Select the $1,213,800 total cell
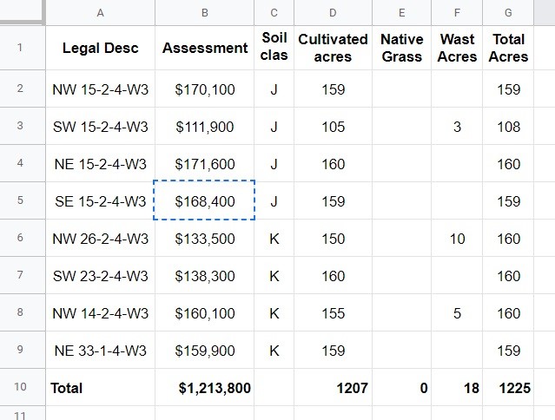 pyautogui.click(x=205, y=388)
